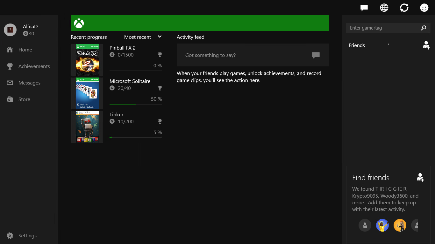This screenshot has height=244, width=435.
Task: Open the Microsoft Solitaire title link
Action: click(x=130, y=81)
